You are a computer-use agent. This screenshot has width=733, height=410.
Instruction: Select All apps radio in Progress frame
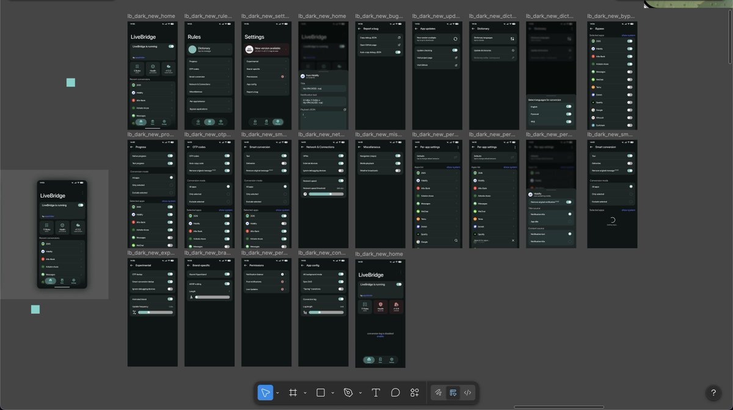pyautogui.click(x=171, y=178)
